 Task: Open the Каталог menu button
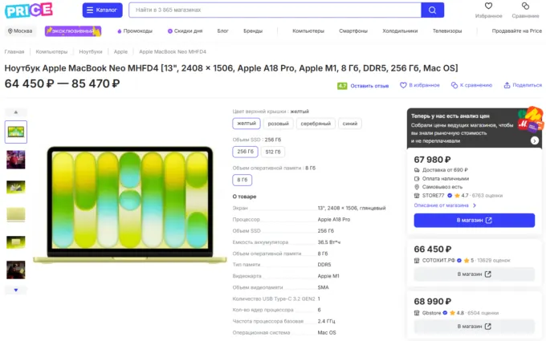pos(103,10)
